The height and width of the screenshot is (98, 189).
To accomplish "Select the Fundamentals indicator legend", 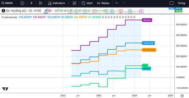I will tap(10, 17).
